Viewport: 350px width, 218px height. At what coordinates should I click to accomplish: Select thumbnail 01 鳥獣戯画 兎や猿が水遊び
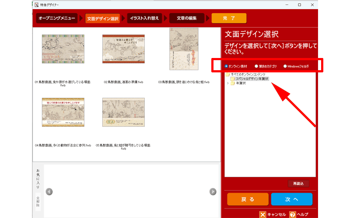pos(63,49)
